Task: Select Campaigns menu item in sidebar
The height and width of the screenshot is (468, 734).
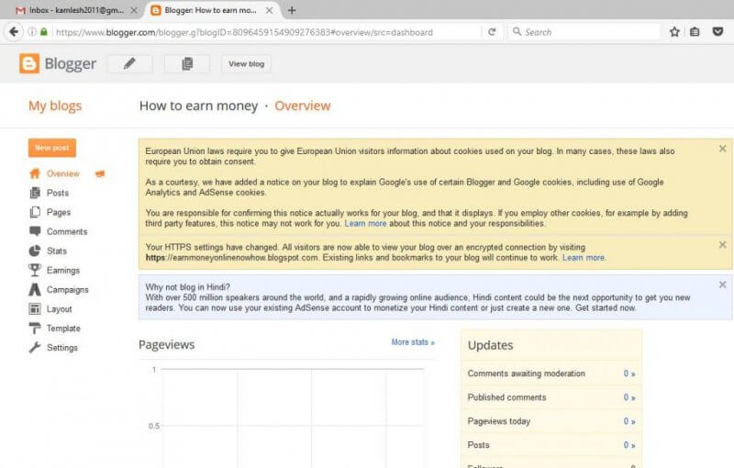Action: (x=67, y=290)
